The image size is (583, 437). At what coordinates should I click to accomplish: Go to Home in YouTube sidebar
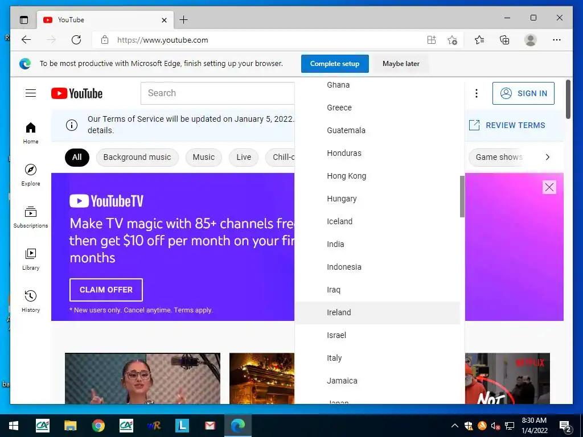[x=31, y=133]
